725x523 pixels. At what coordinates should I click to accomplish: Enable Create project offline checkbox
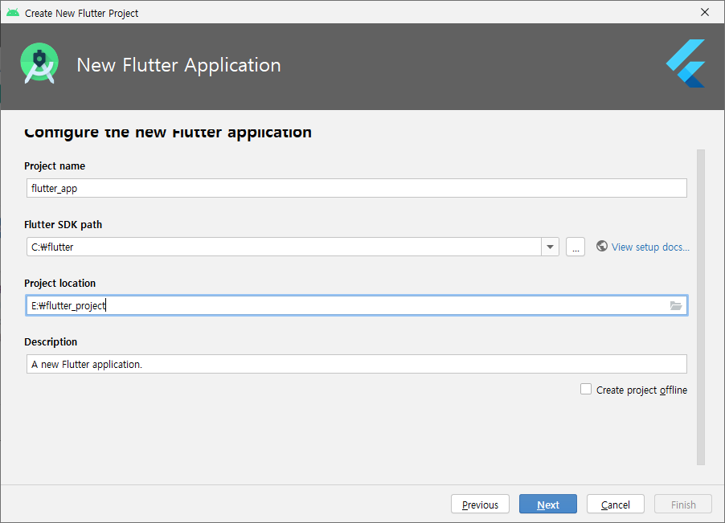click(586, 389)
